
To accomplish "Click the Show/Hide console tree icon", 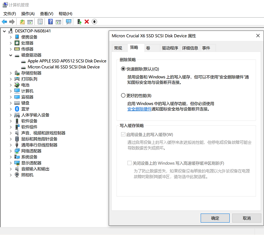I will [x=30, y=22].
